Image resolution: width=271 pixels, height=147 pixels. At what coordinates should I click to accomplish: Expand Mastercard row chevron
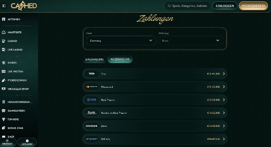click(224, 87)
